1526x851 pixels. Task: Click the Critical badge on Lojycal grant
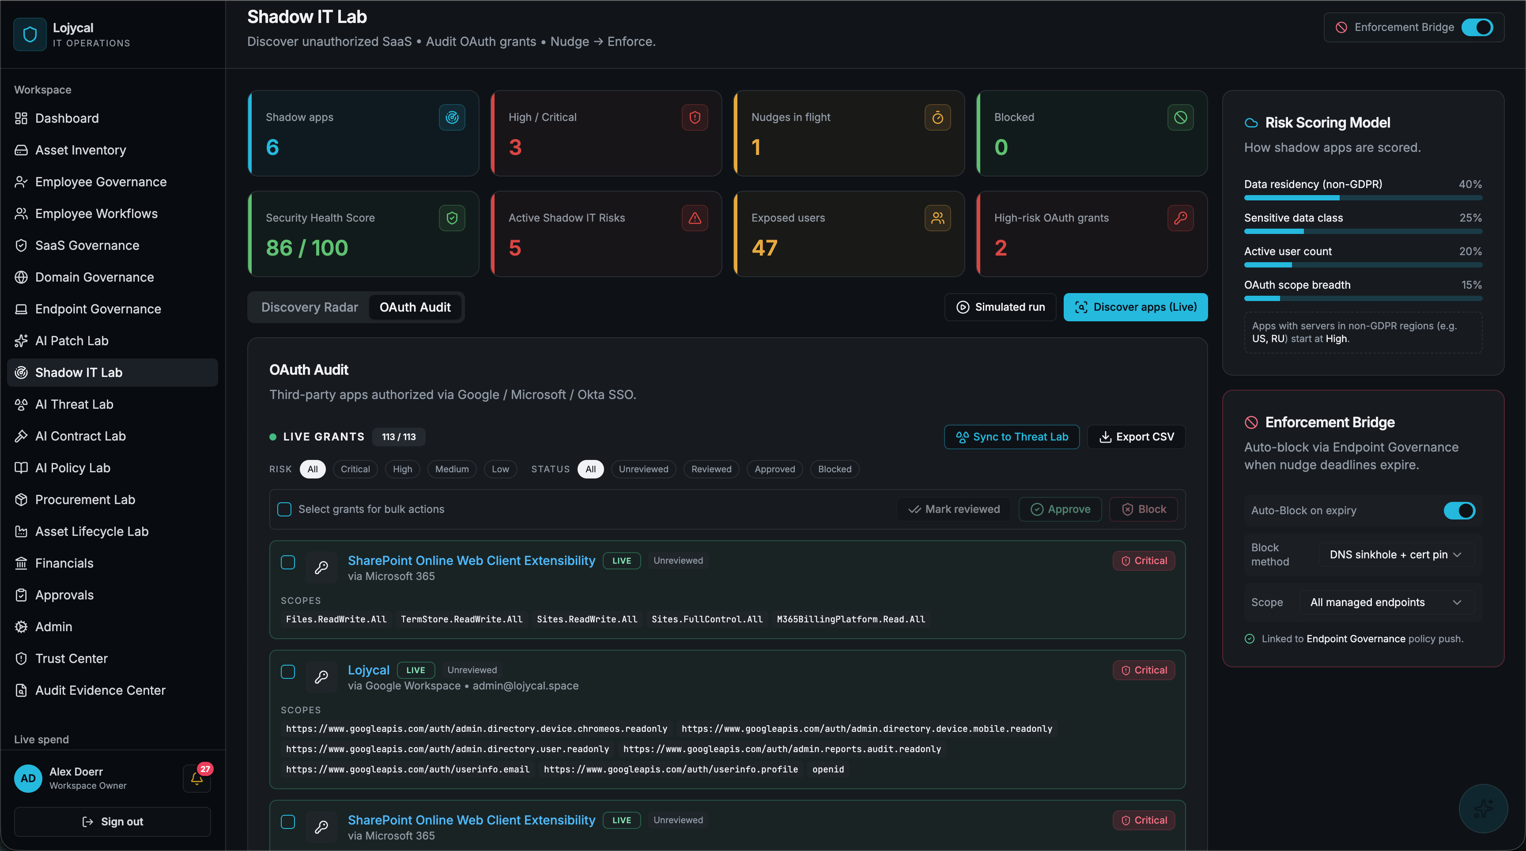pyautogui.click(x=1144, y=670)
